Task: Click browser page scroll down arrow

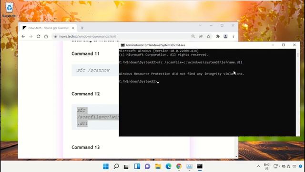Action: (236, 156)
